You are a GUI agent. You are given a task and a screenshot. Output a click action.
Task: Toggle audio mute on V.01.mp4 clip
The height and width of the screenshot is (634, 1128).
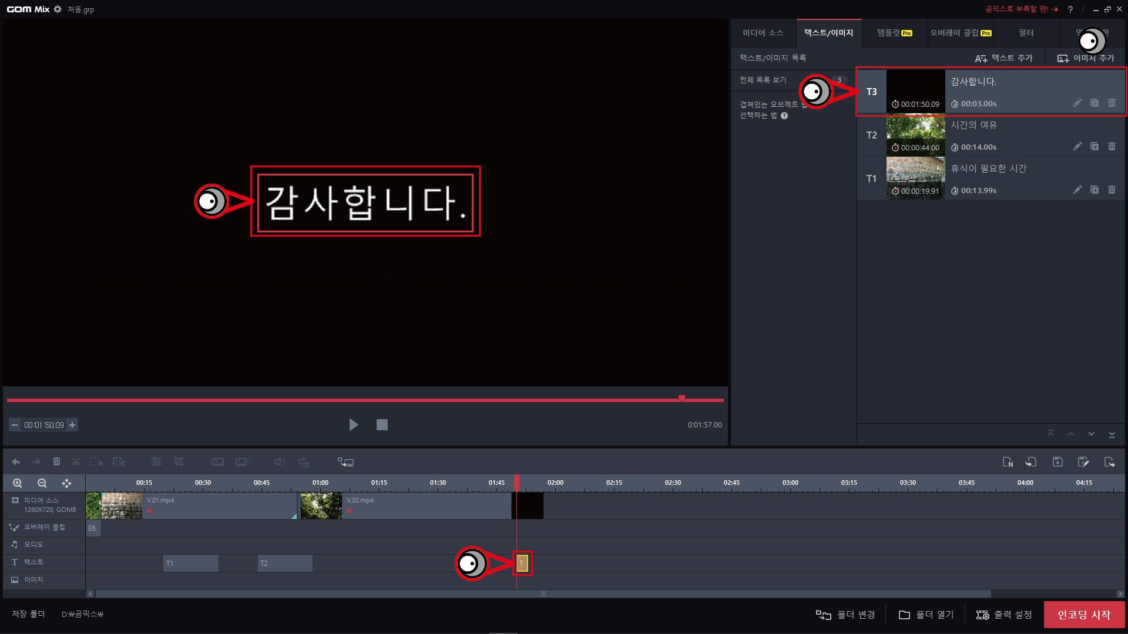click(x=150, y=511)
